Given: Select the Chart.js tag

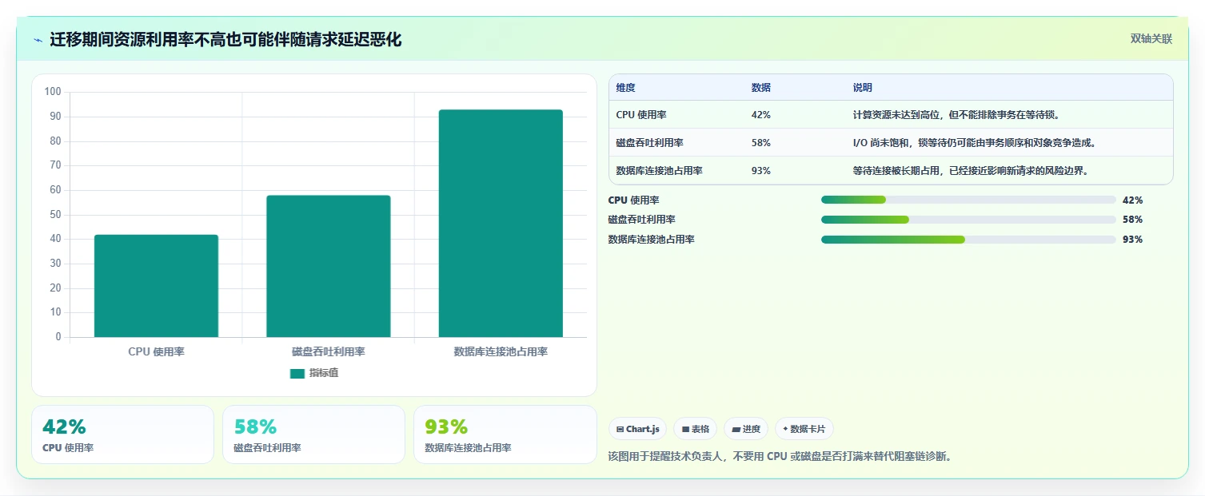Looking at the screenshot, I should (638, 429).
